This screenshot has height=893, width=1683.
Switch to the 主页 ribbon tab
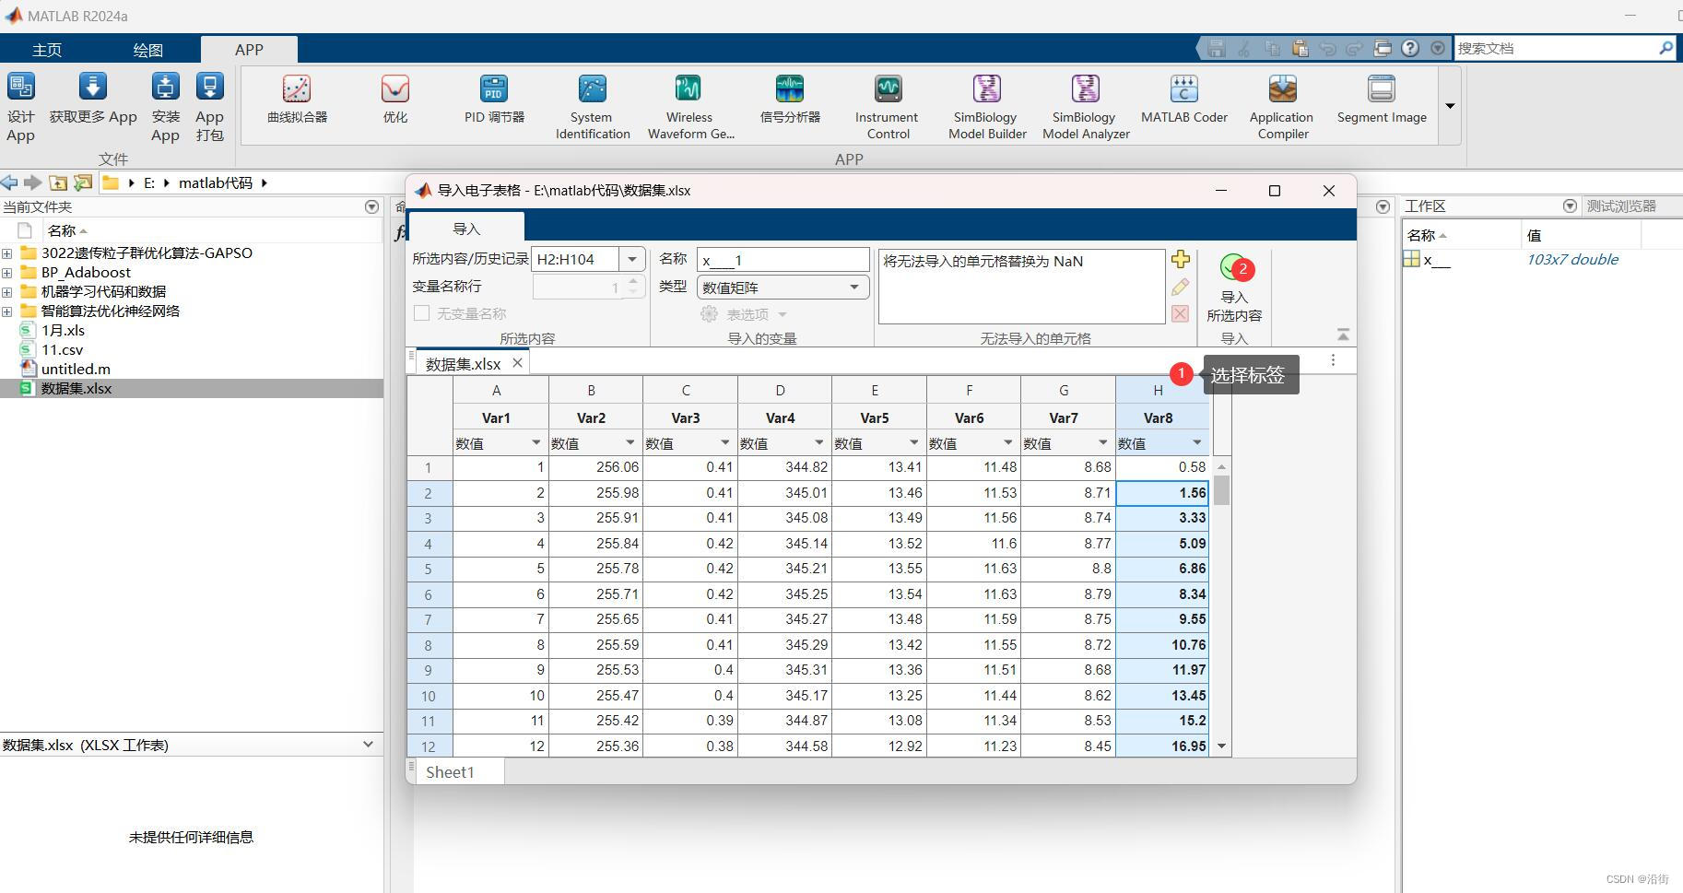click(x=46, y=49)
